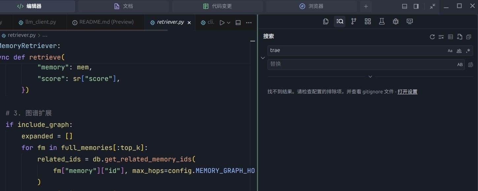This screenshot has height=191, width=478.
Task: Toggle Use Regular Expression option
Action: click(x=468, y=51)
